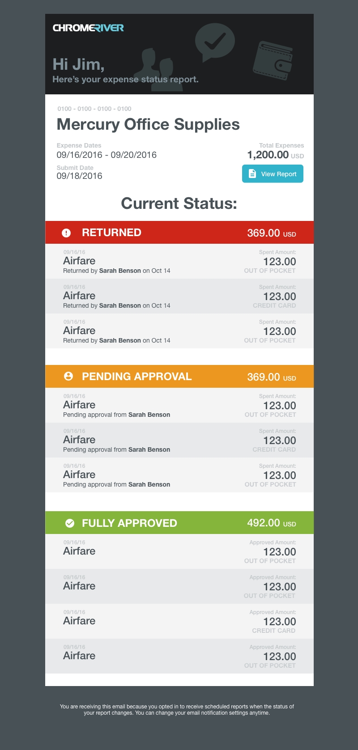Click the wallet icon in header
Image resolution: width=358 pixels, height=750 pixels.
tap(272, 59)
